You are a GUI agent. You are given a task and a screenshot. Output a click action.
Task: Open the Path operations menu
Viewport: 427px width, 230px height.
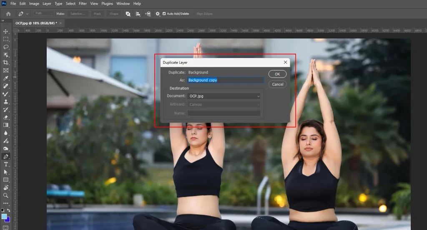(128, 14)
